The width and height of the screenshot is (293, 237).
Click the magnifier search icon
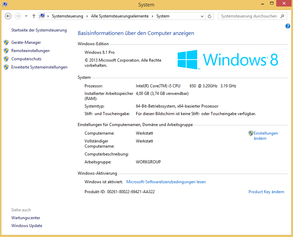click(x=282, y=16)
